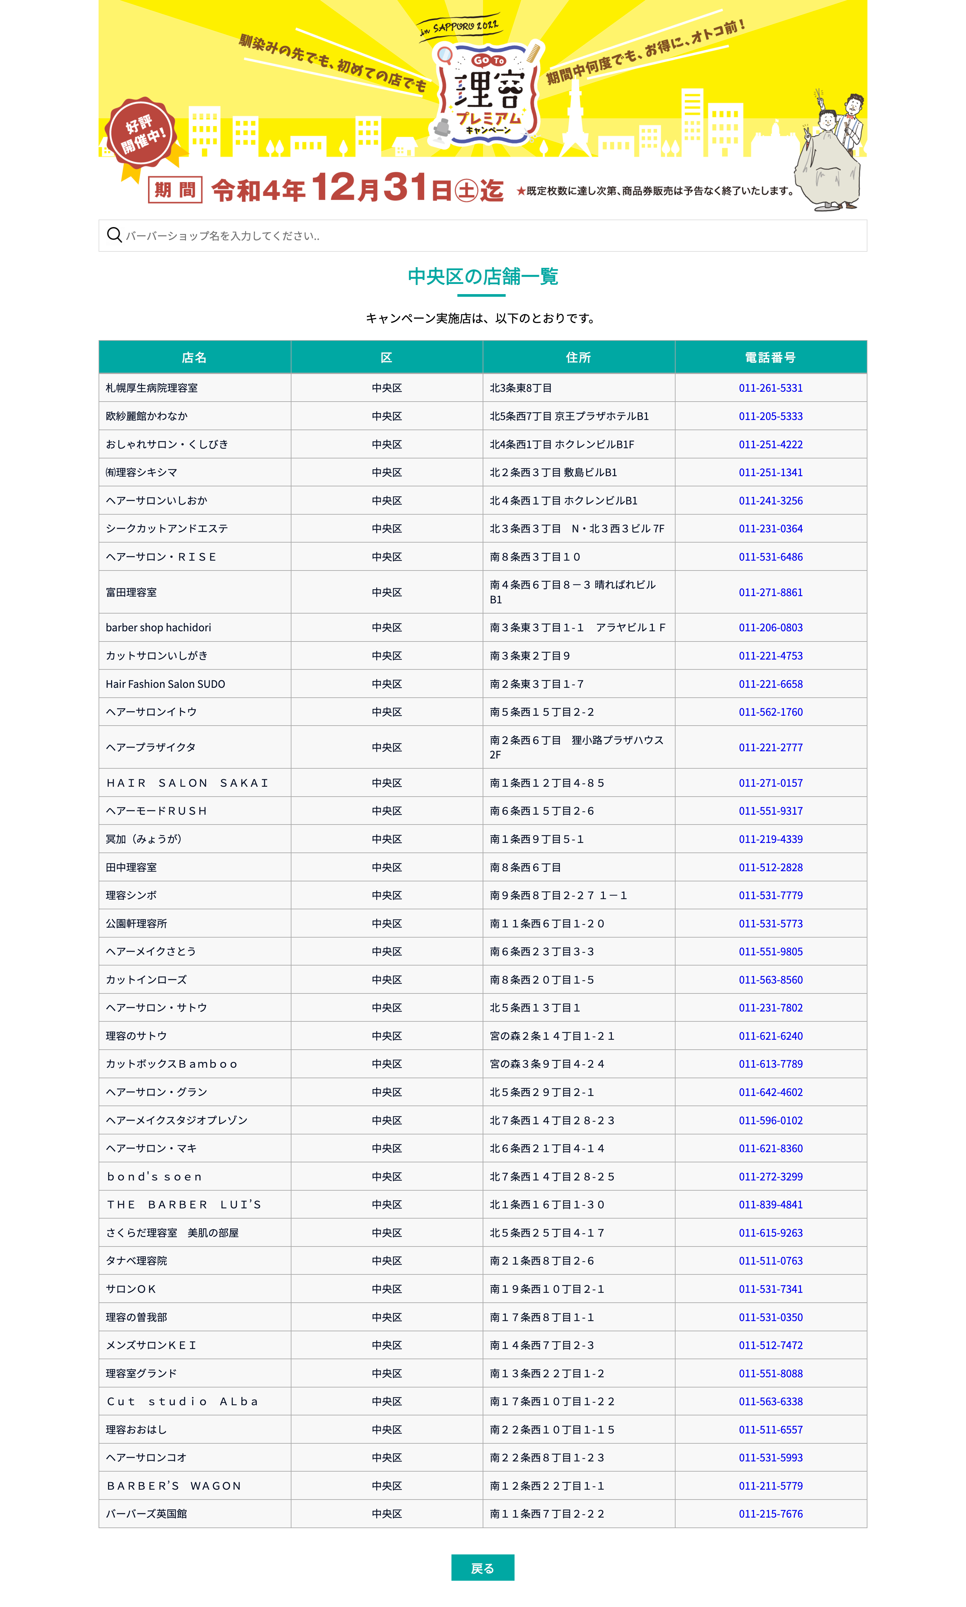The height and width of the screenshot is (1607, 966).
Task: Click the 店名 column header
Action: (x=194, y=357)
